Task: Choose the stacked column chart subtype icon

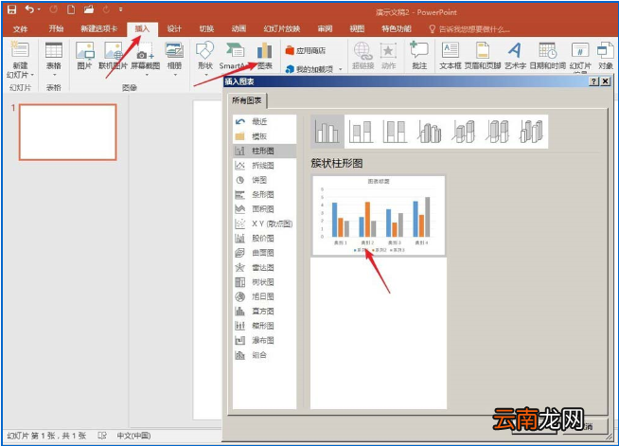Action: coord(361,132)
